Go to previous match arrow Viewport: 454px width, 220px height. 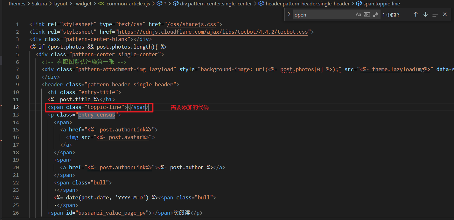tap(416, 15)
